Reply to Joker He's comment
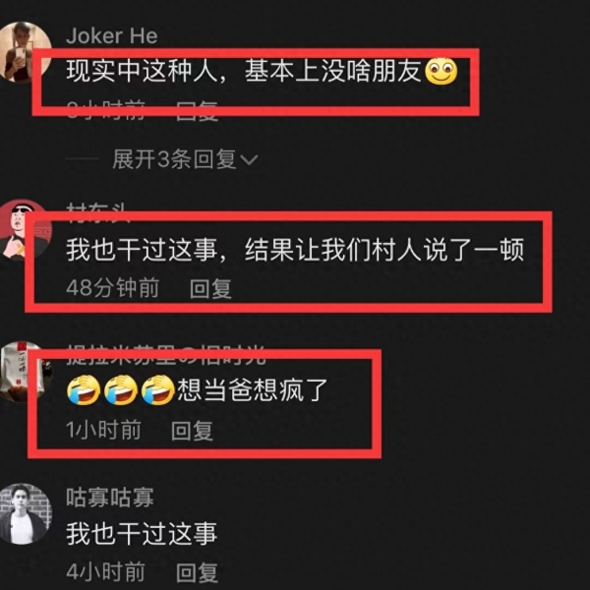Screen dimensions: 590x590 click(x=198, y=110)
